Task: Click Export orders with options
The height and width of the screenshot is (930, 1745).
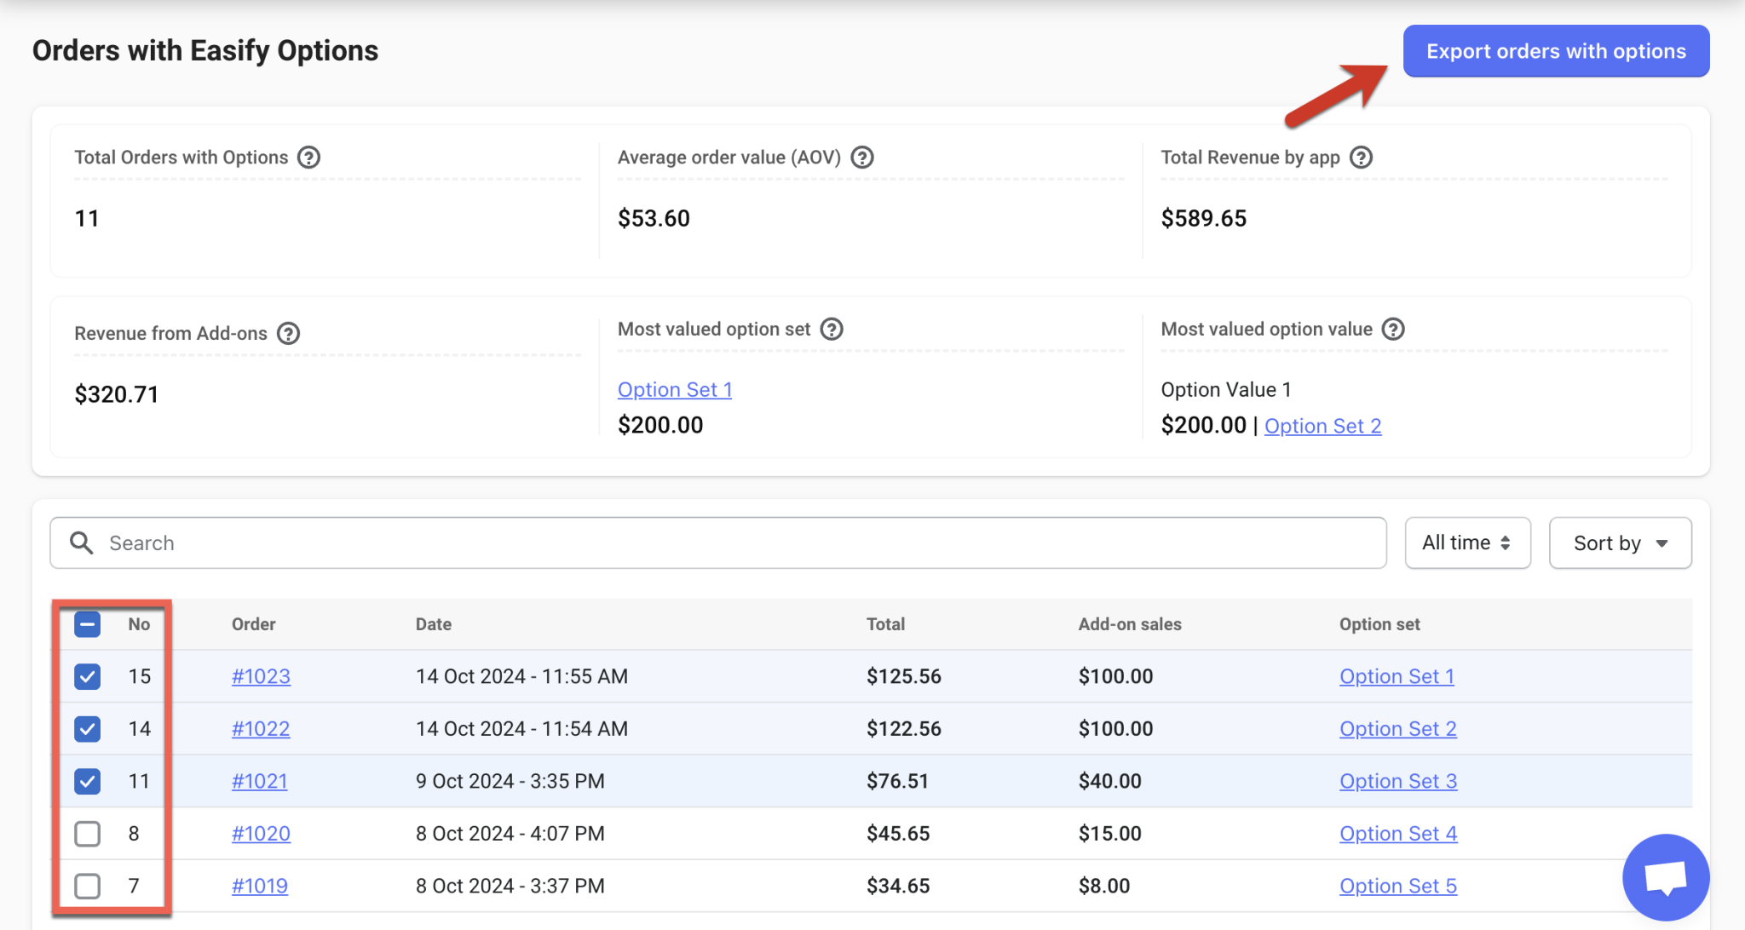Action: click(x=1554, y=50)
